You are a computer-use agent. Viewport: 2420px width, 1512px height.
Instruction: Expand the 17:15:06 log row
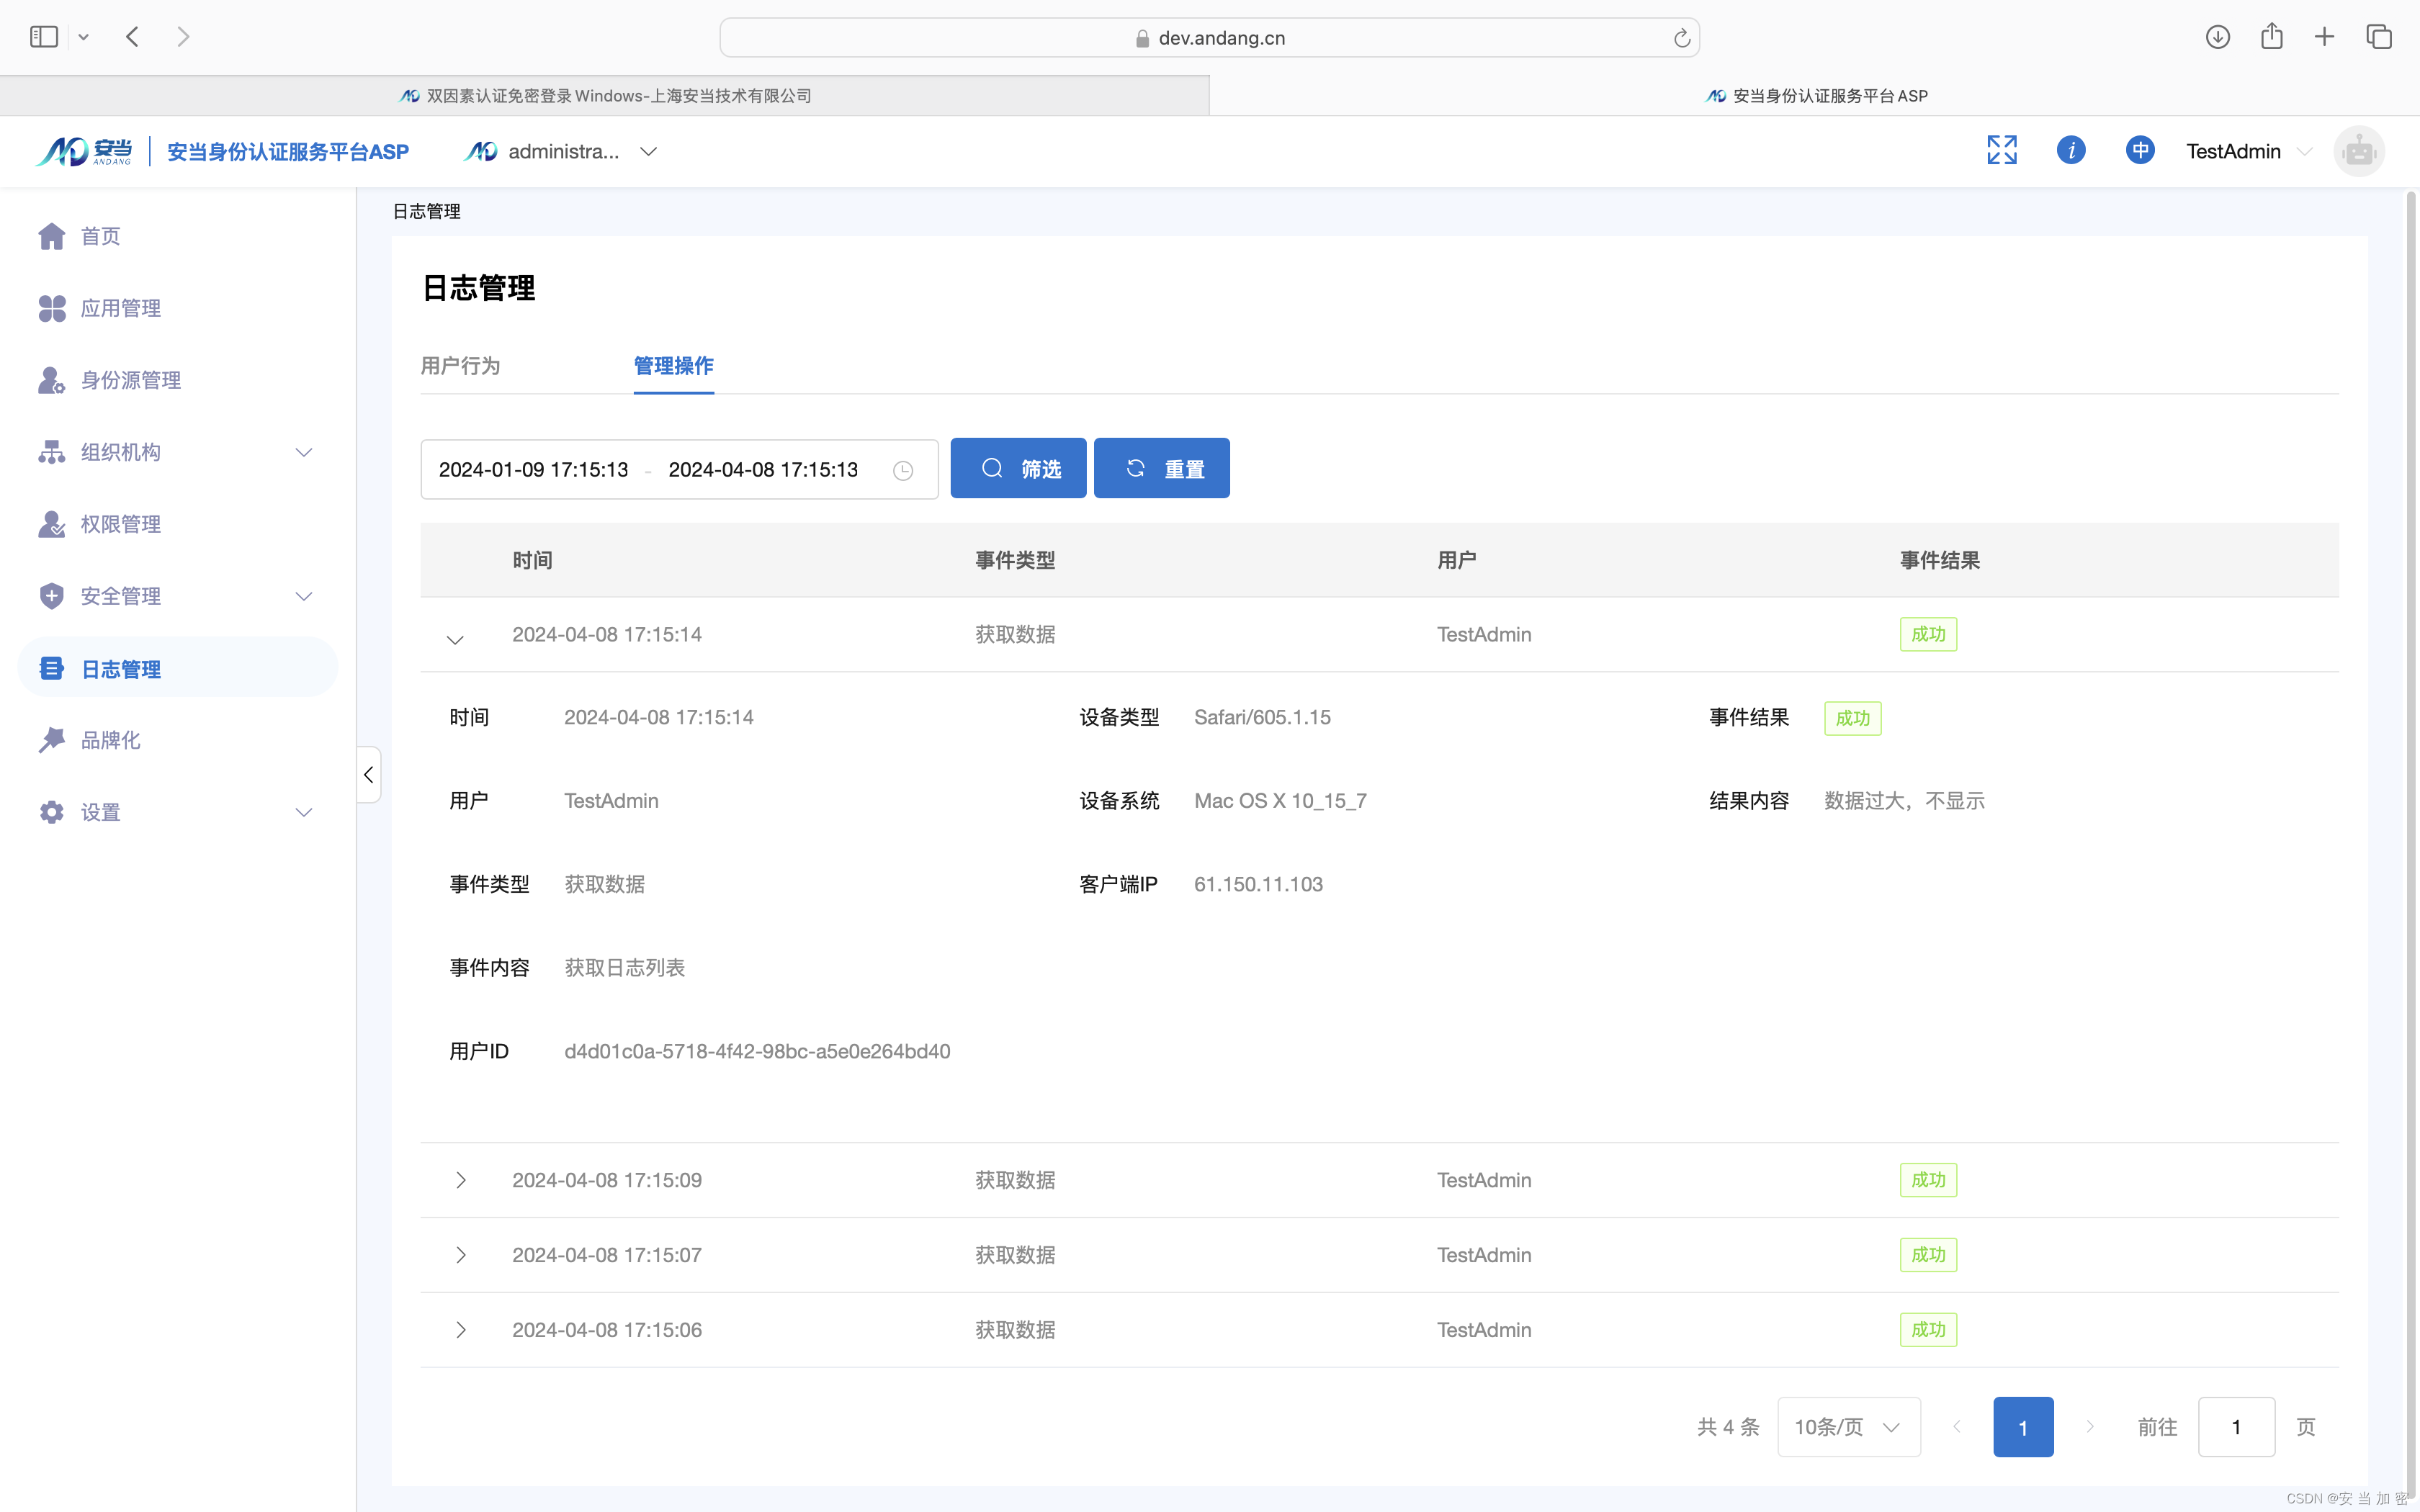click(x=460, y=1330)
